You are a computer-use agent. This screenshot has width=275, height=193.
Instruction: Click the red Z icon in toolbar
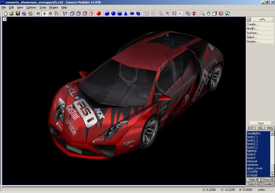click(194, 13)
